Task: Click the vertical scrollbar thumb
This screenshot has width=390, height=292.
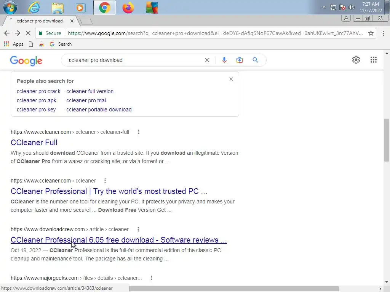Action: point(387,140)
